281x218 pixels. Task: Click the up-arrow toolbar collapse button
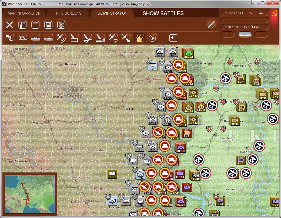[x=173, y=38]
